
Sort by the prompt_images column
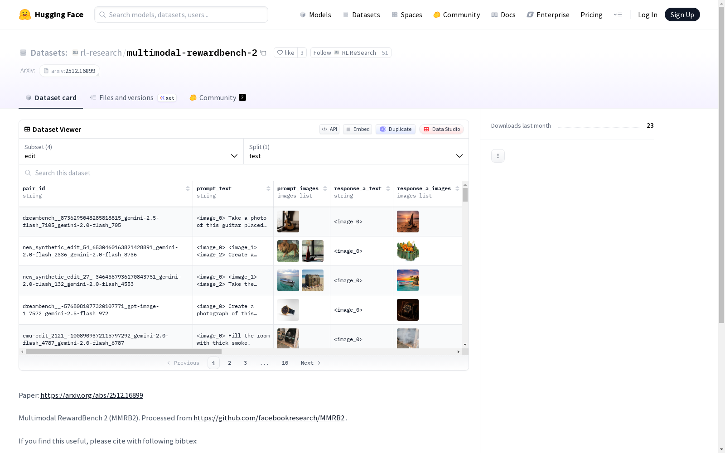coord(325,188)
